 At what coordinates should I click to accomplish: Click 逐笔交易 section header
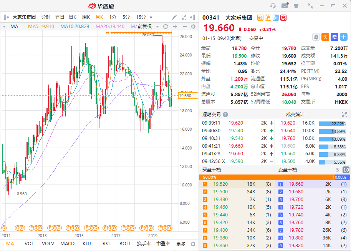point(211,115)
